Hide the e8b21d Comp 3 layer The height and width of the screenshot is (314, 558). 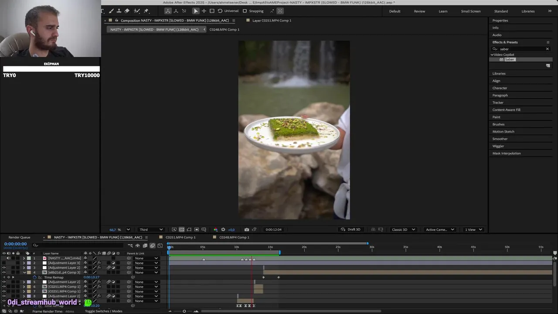(4, 273)
